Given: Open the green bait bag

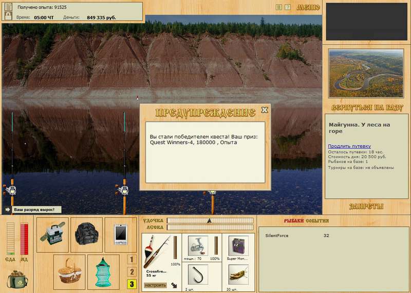Looking at the screenshot, I should pos(17,279).
